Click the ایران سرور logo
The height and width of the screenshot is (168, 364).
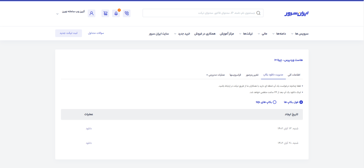pyautogui.click(x=296, y=13)
